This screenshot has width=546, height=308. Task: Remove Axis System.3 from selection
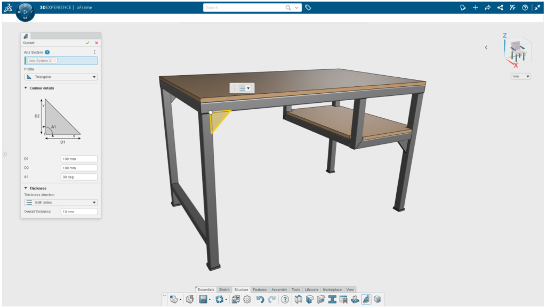tap(55, 61)
